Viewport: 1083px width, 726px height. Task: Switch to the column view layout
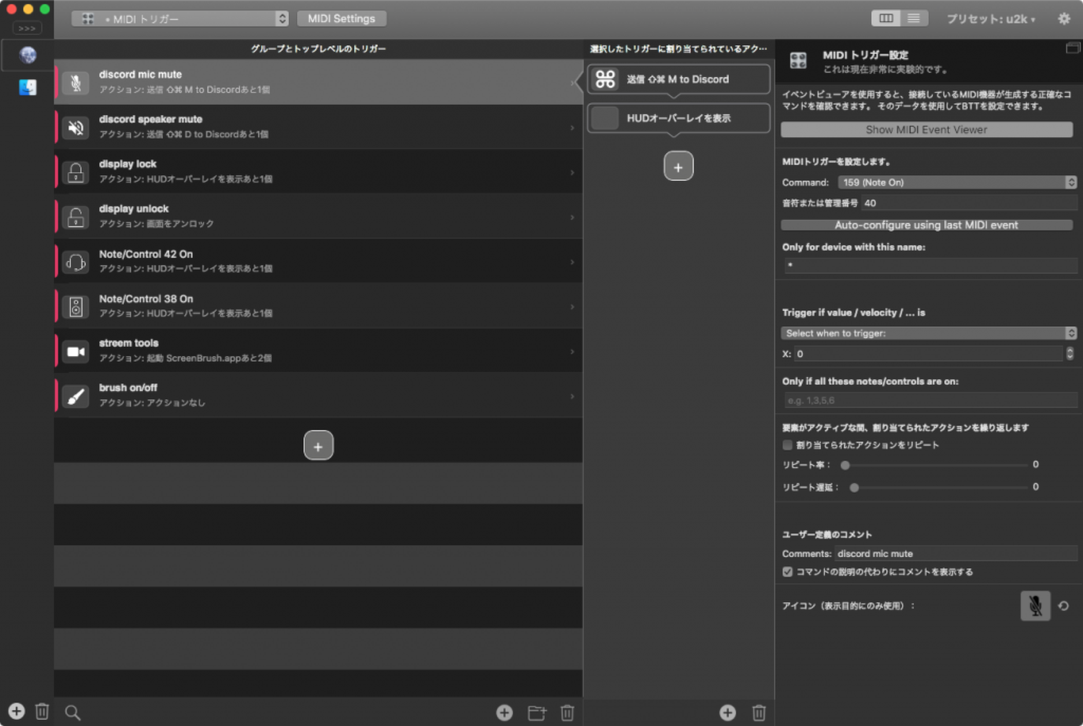(886, 18)
